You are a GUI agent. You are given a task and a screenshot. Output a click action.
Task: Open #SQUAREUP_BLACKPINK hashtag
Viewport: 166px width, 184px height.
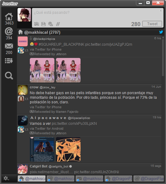coord(61,44)
